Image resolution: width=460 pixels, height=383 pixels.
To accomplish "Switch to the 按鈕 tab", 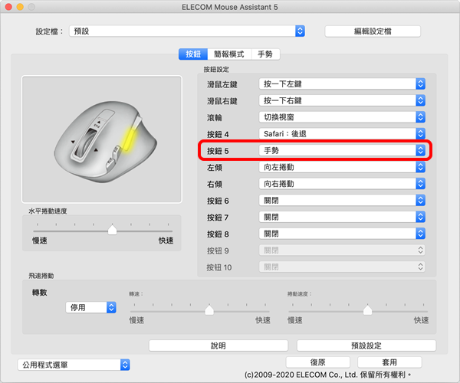I will (x=193, y=54).
